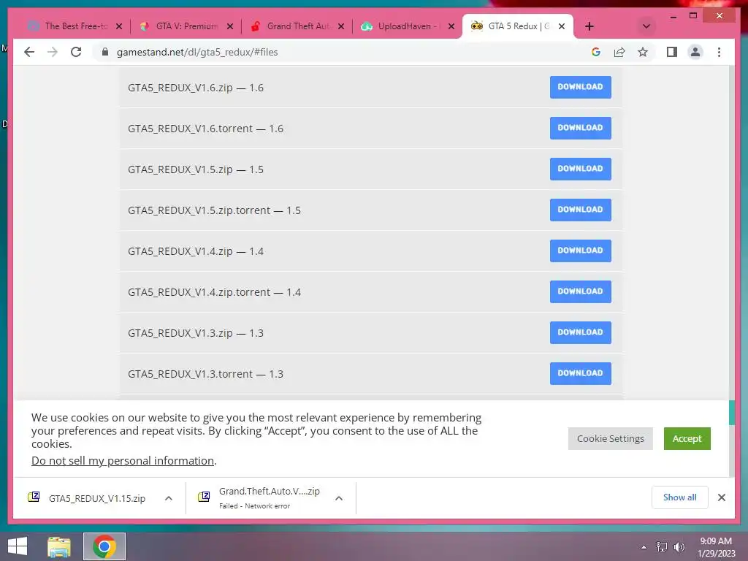This screenshot has width=748, height=561.
Task: Download GTA5_REDUX_V1.3.zip
Action: 580,332
